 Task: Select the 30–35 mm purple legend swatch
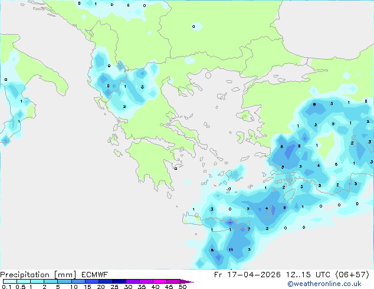(132, 281)
